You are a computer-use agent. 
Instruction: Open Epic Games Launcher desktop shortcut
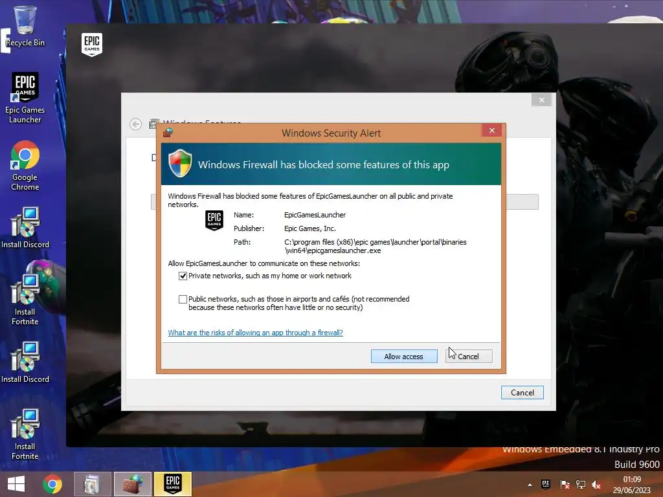click(25, 97)
